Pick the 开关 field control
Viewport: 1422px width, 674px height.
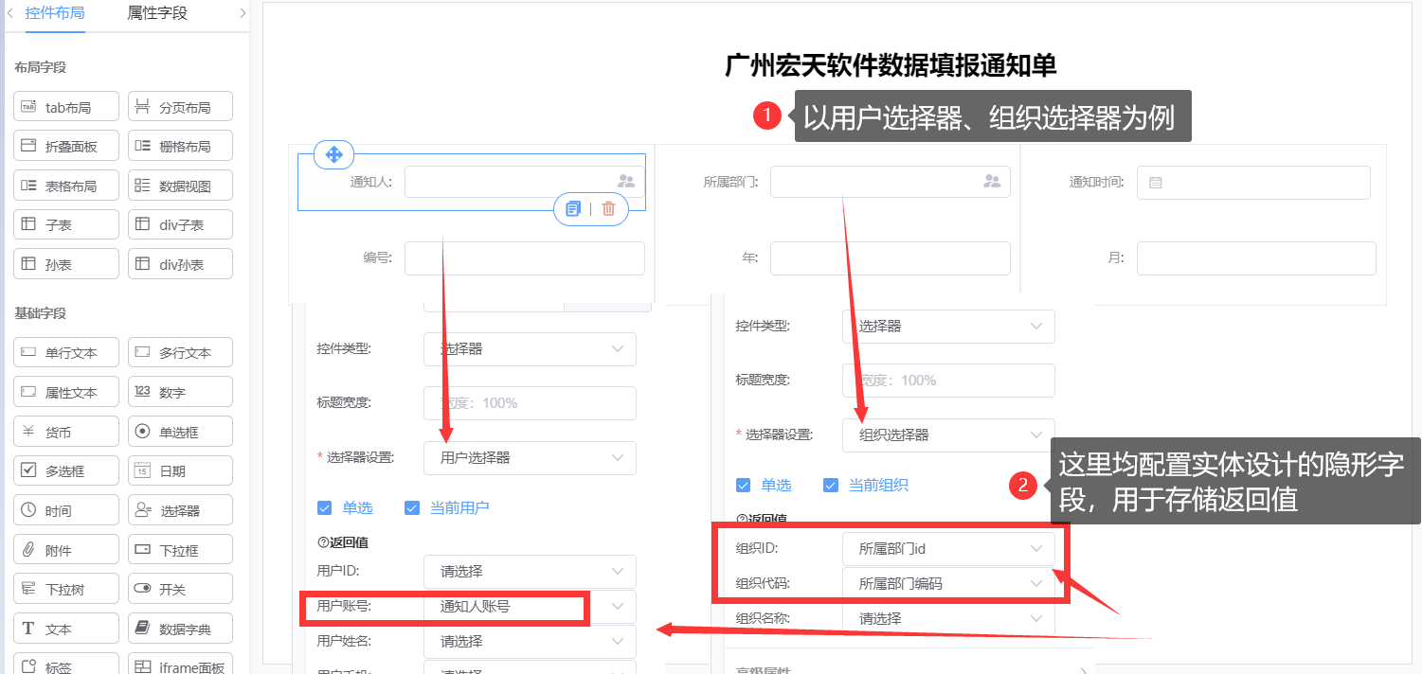click(x=180, y=589)
